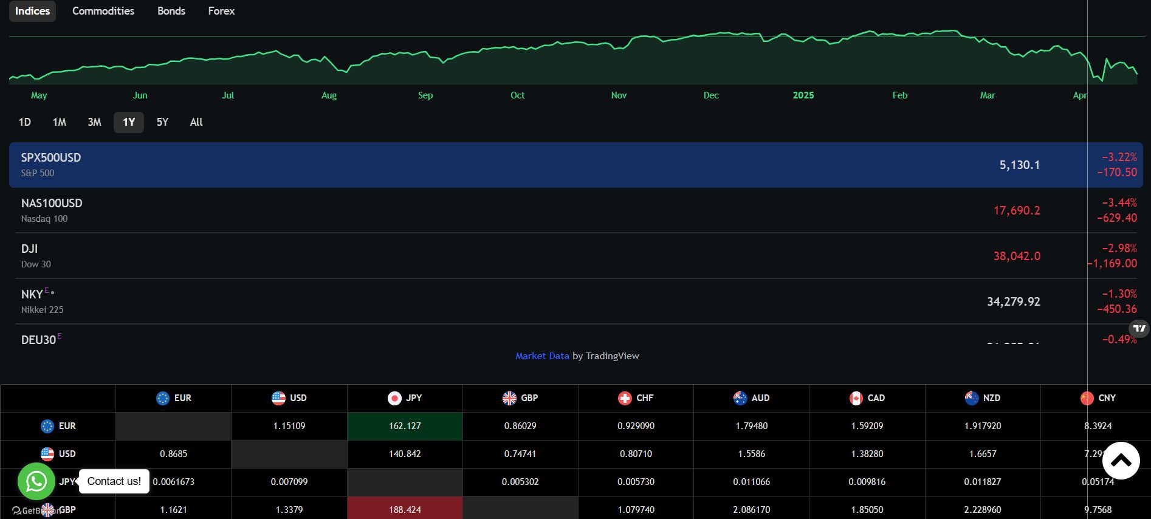1151x519 pixels.
Task: Select the DEU30 row
Action: 575,335
